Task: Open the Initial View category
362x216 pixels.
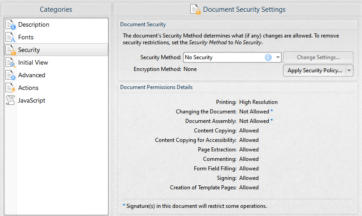Action: pyautogui.click(x=33, y=62)
